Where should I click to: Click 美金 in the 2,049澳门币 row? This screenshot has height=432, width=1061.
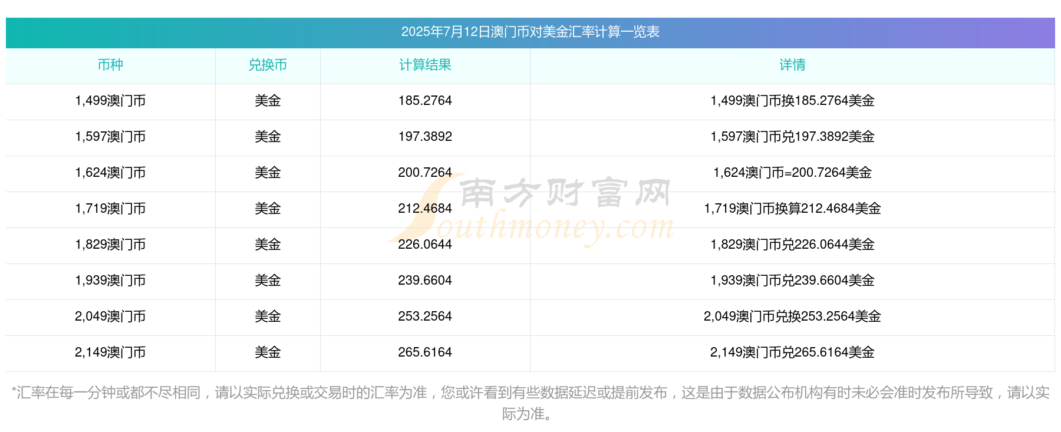click(268, 316)
